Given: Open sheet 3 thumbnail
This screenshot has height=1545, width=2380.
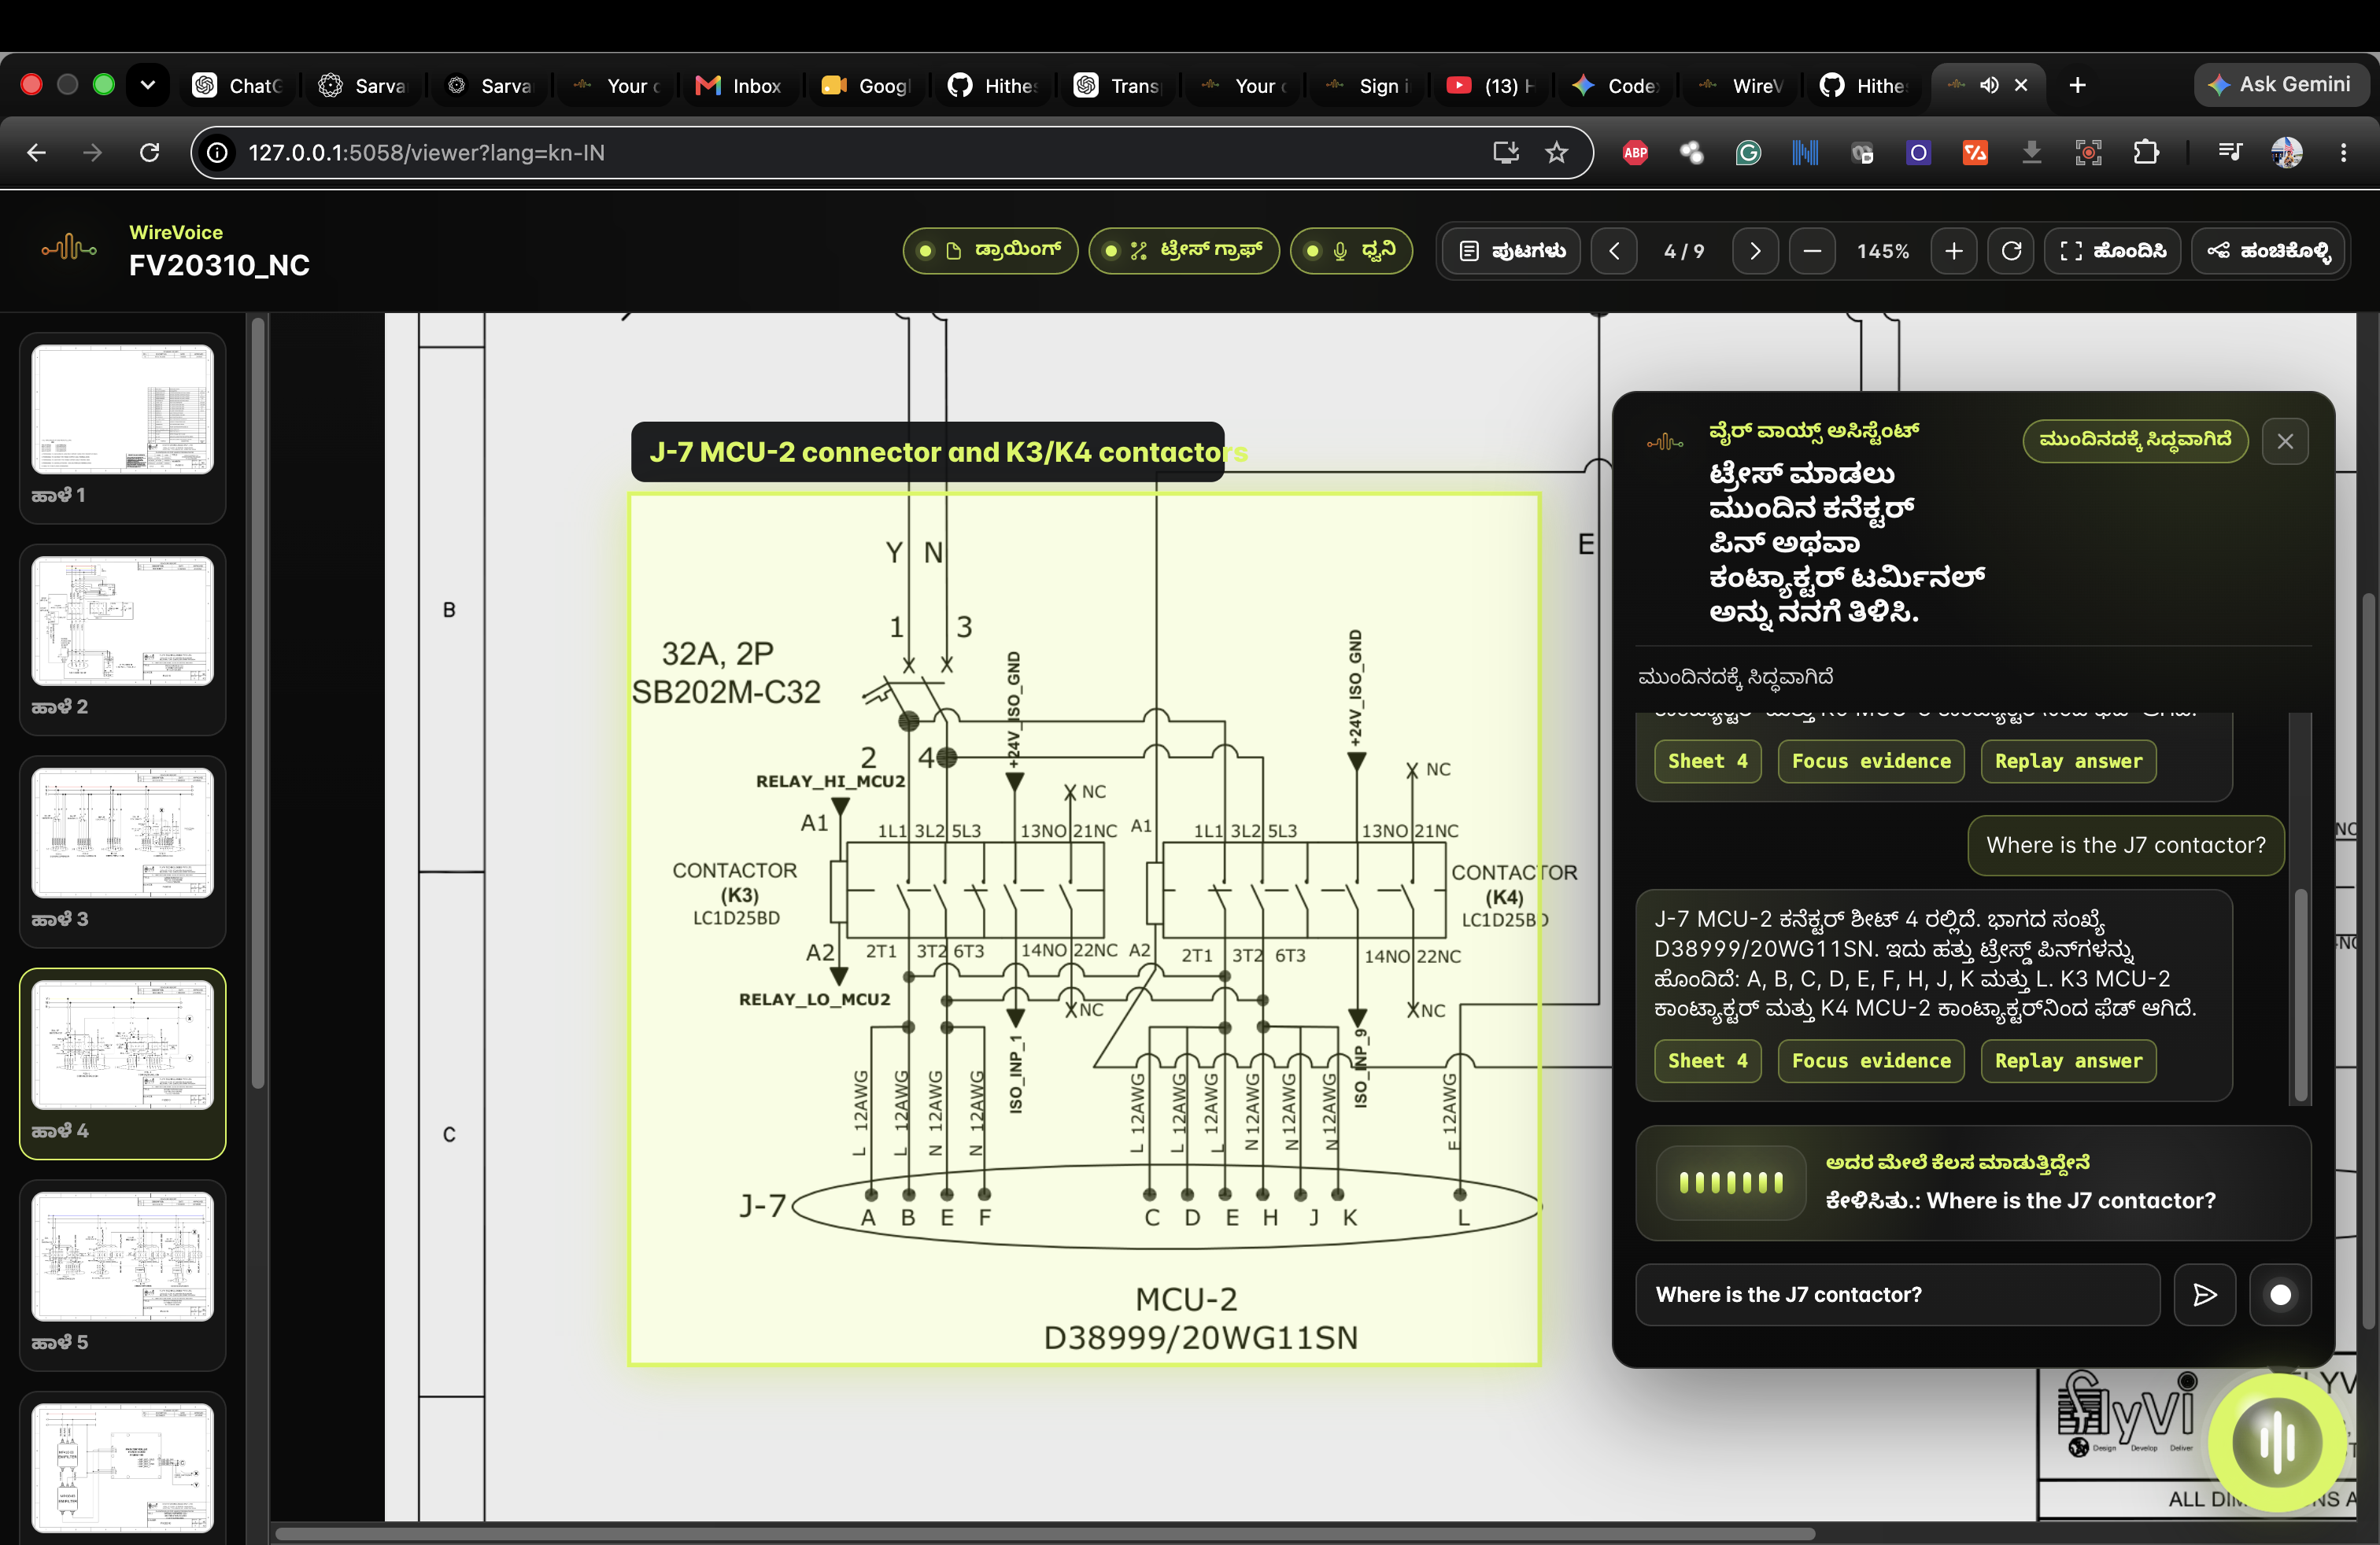Looking at the screenshot, I should pos(122,851).
